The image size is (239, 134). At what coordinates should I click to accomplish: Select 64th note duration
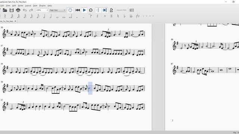tap(18, 16)
